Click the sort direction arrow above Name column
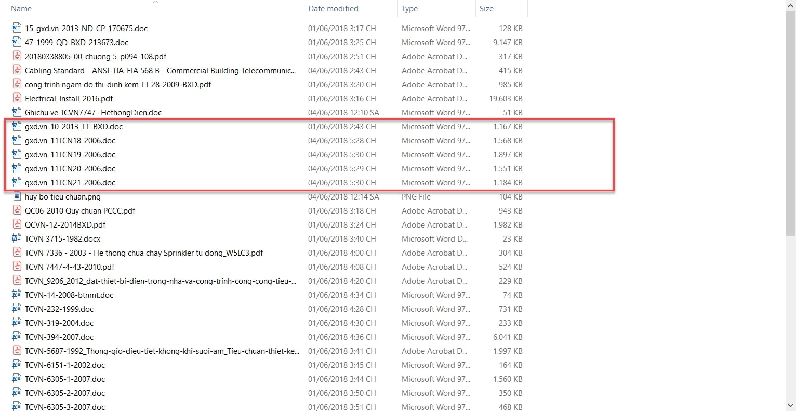Image resolution: width=796 pixels, height=411 pixels. pyautogui.click(x=155, y=2)
